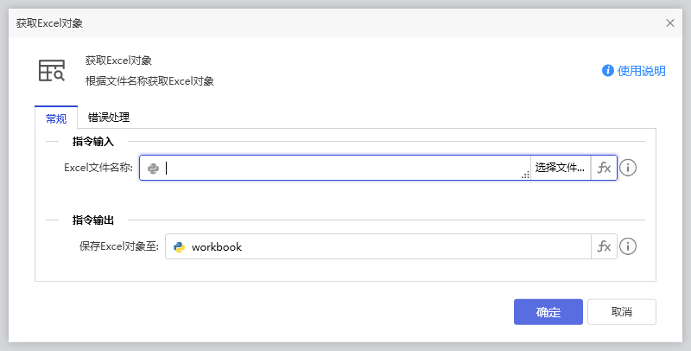
Task: Show info tooltip for Excel文件名称 row
Action: click(629, 168)
